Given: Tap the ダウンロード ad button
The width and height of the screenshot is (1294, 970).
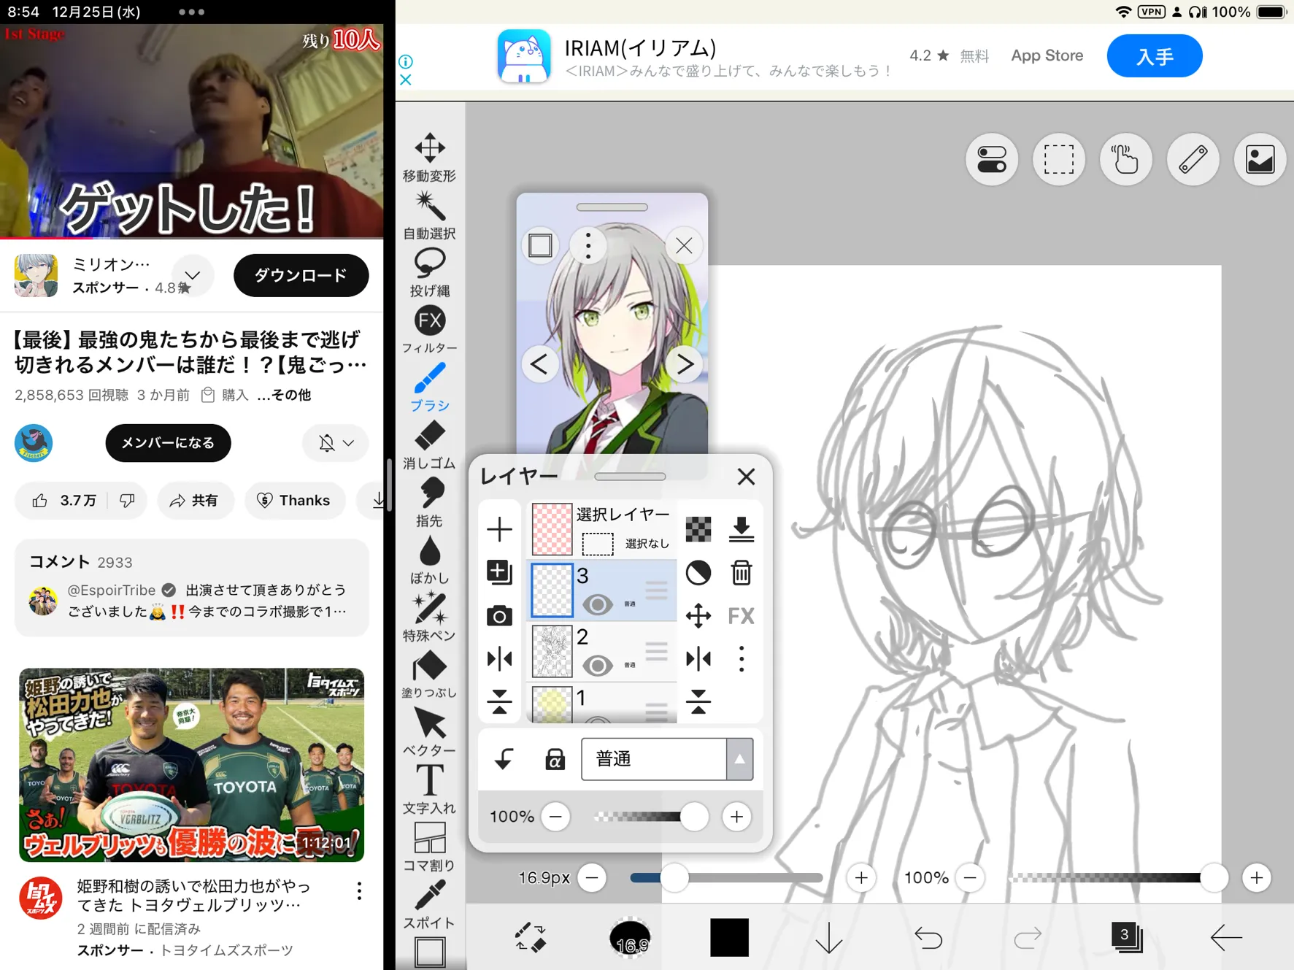Looking at the screenshot, I should pos(301,276).
